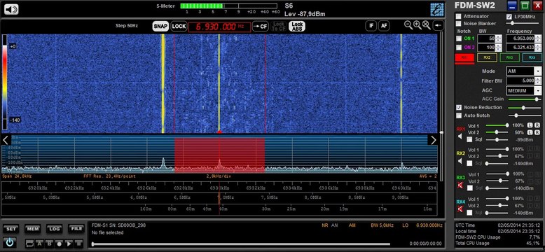Select the RX1 receiver tab
Screen dimensions: 545x252
coord(464,57)
